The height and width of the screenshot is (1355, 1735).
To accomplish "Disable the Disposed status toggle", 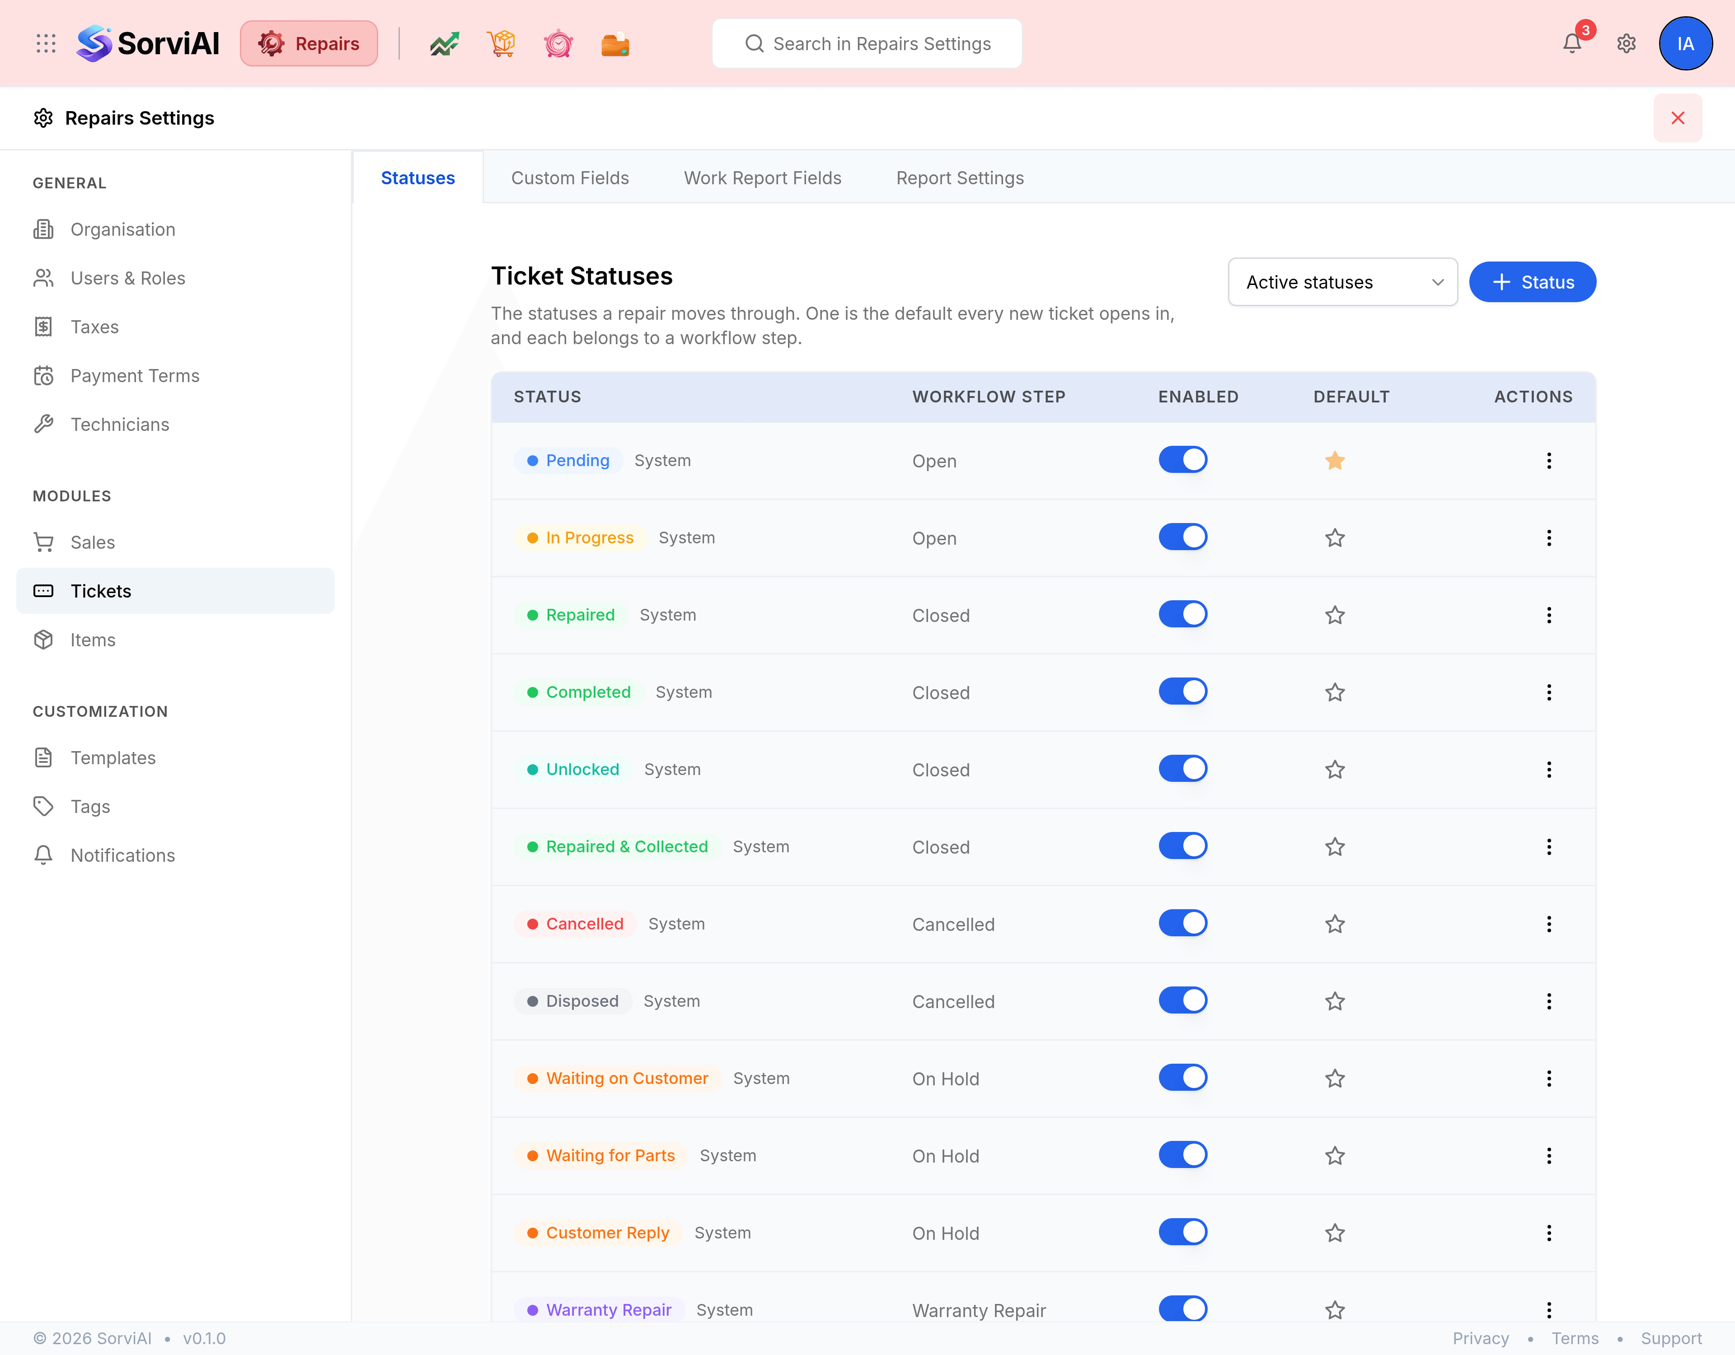I will point(1183,1000).
